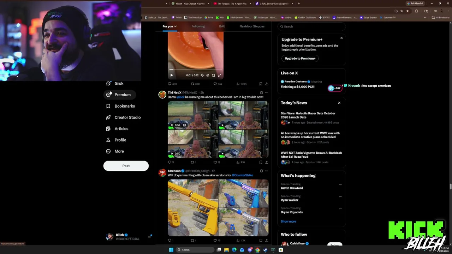This screenshot has width=452, height=254.
Task: Repost the Tiki NedX post
Action: [193, 162]
